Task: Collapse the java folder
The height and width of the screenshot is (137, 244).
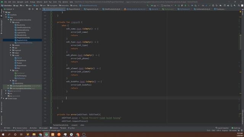Action: pyautogui.click(x=6, y=18)
